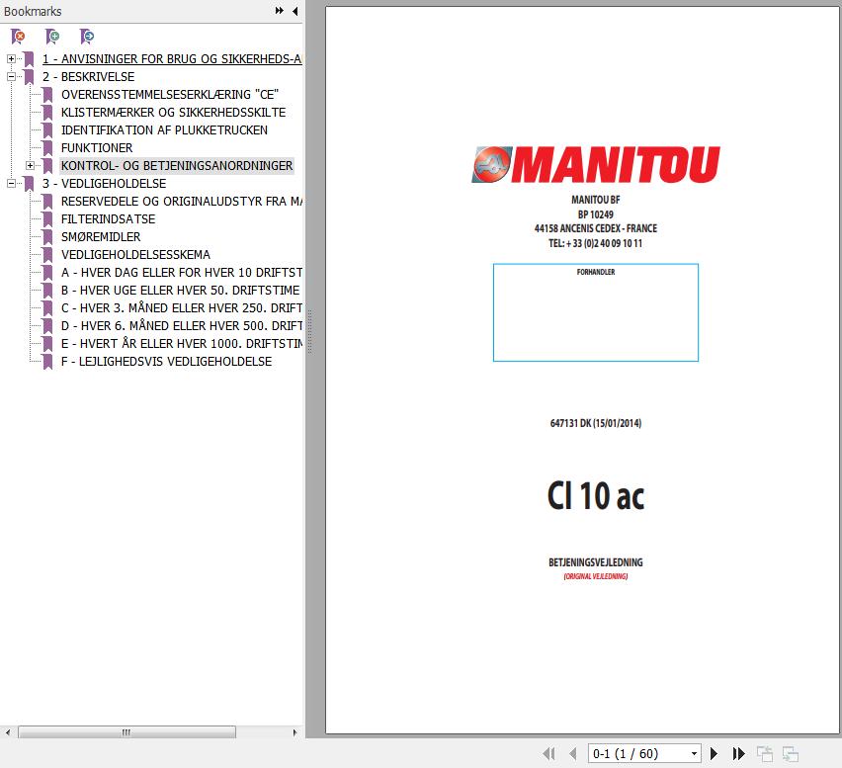The height and width of the screenshot is (768, 842).
Task: Click bookmark icon beside 3 - VEDLIGEHOLDELSE
Action: click(29, 184)
